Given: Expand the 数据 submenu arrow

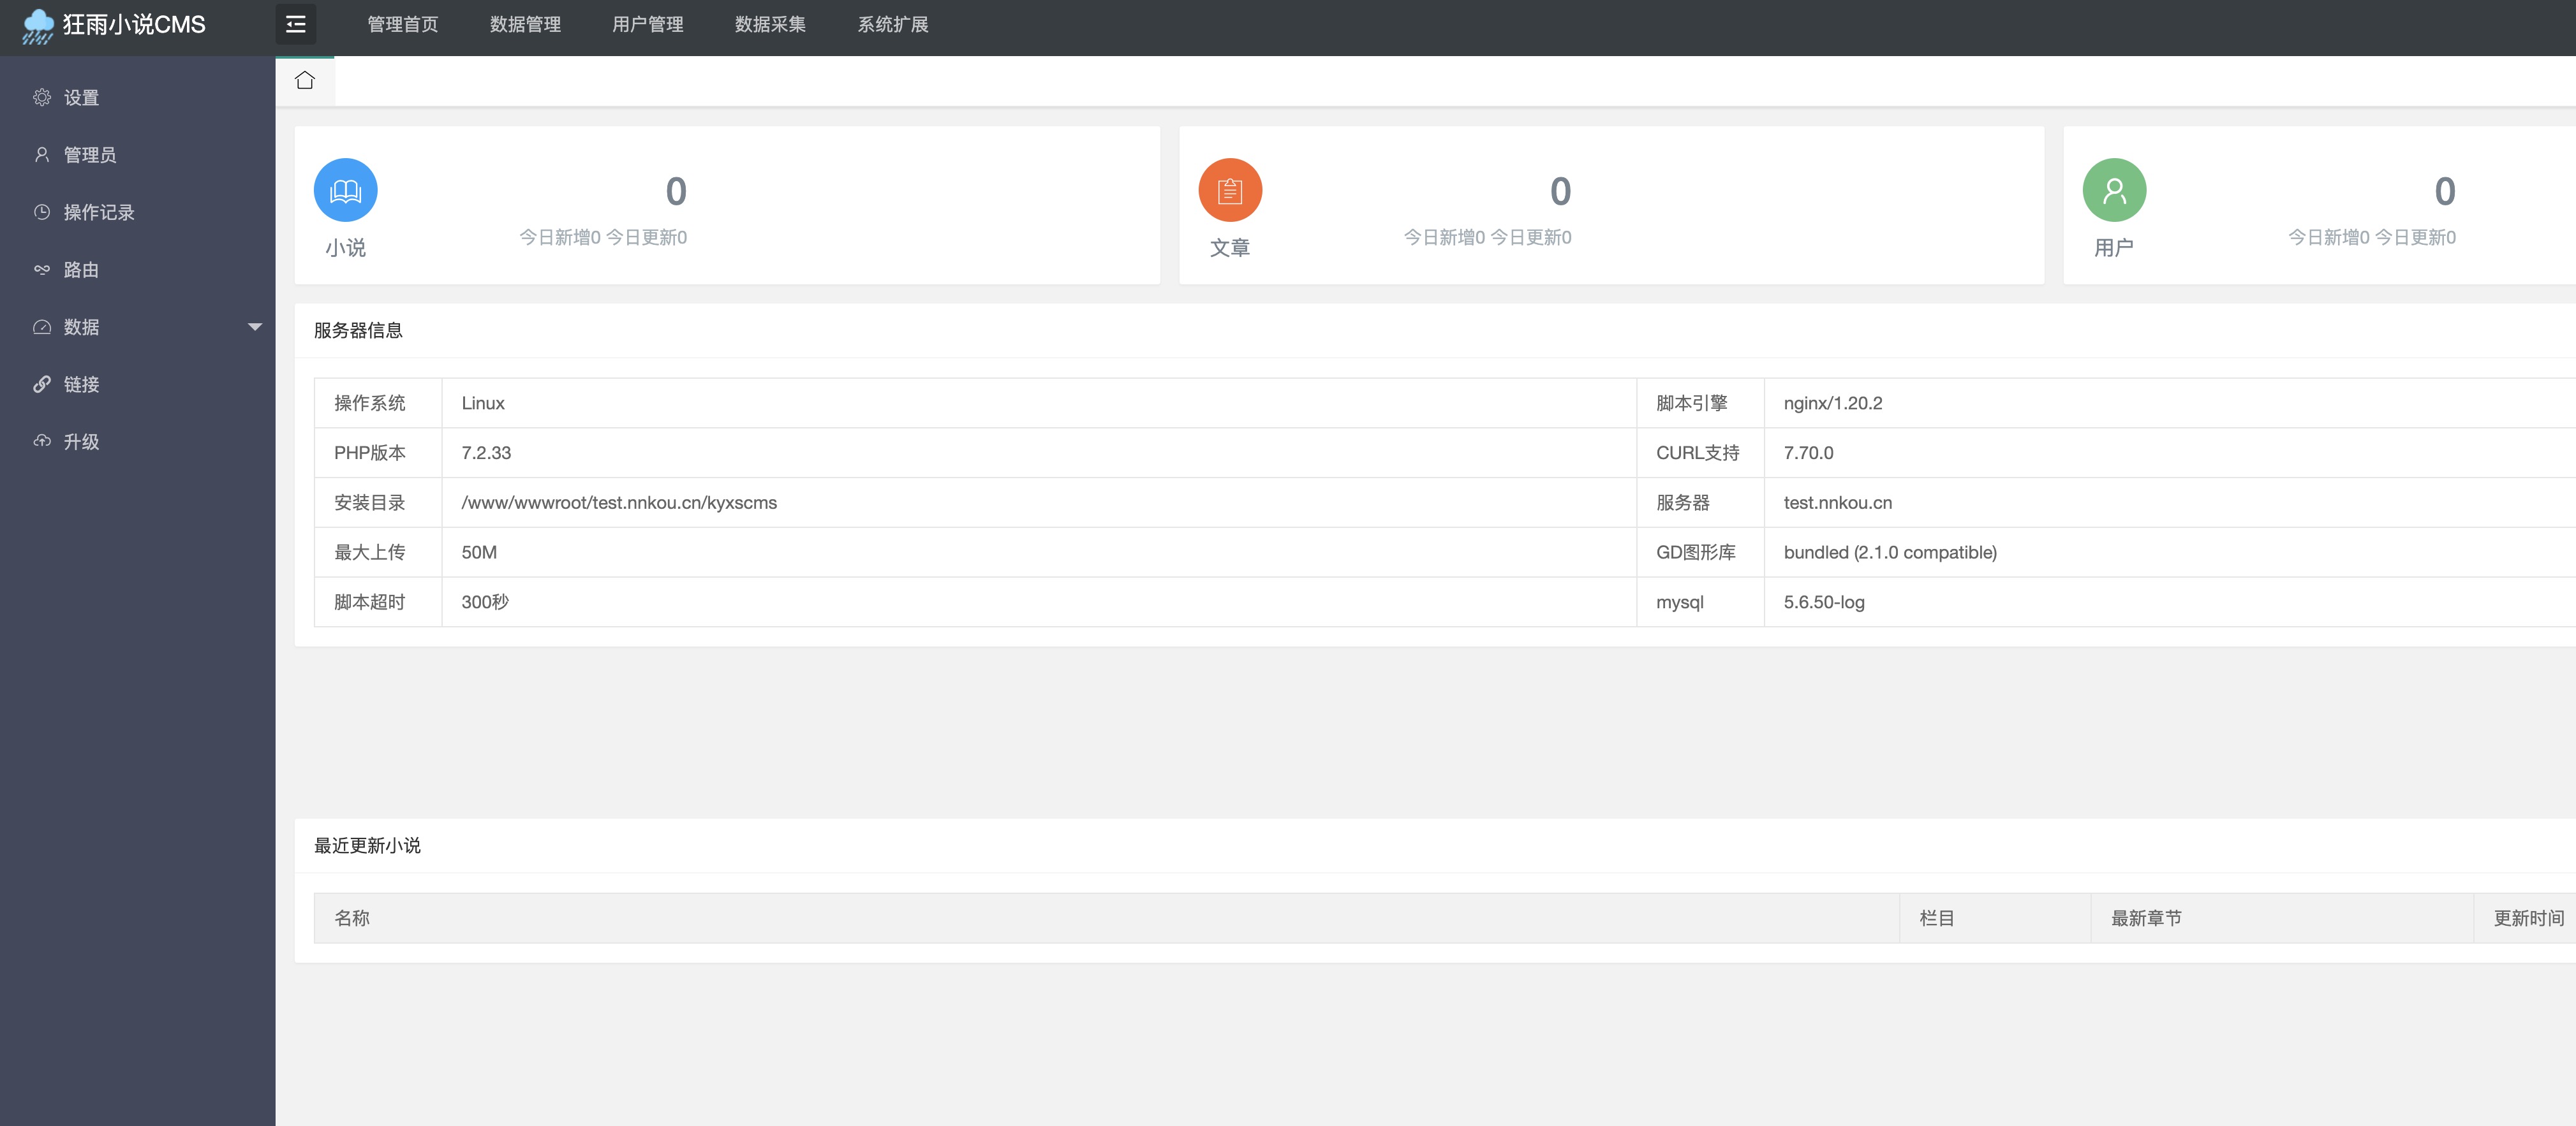Looking at the screenshot, I should click(x=255, y=326).
